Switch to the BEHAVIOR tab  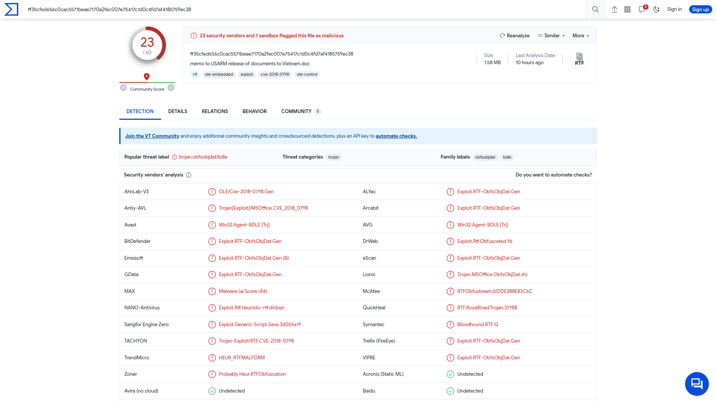pos(254,111)
